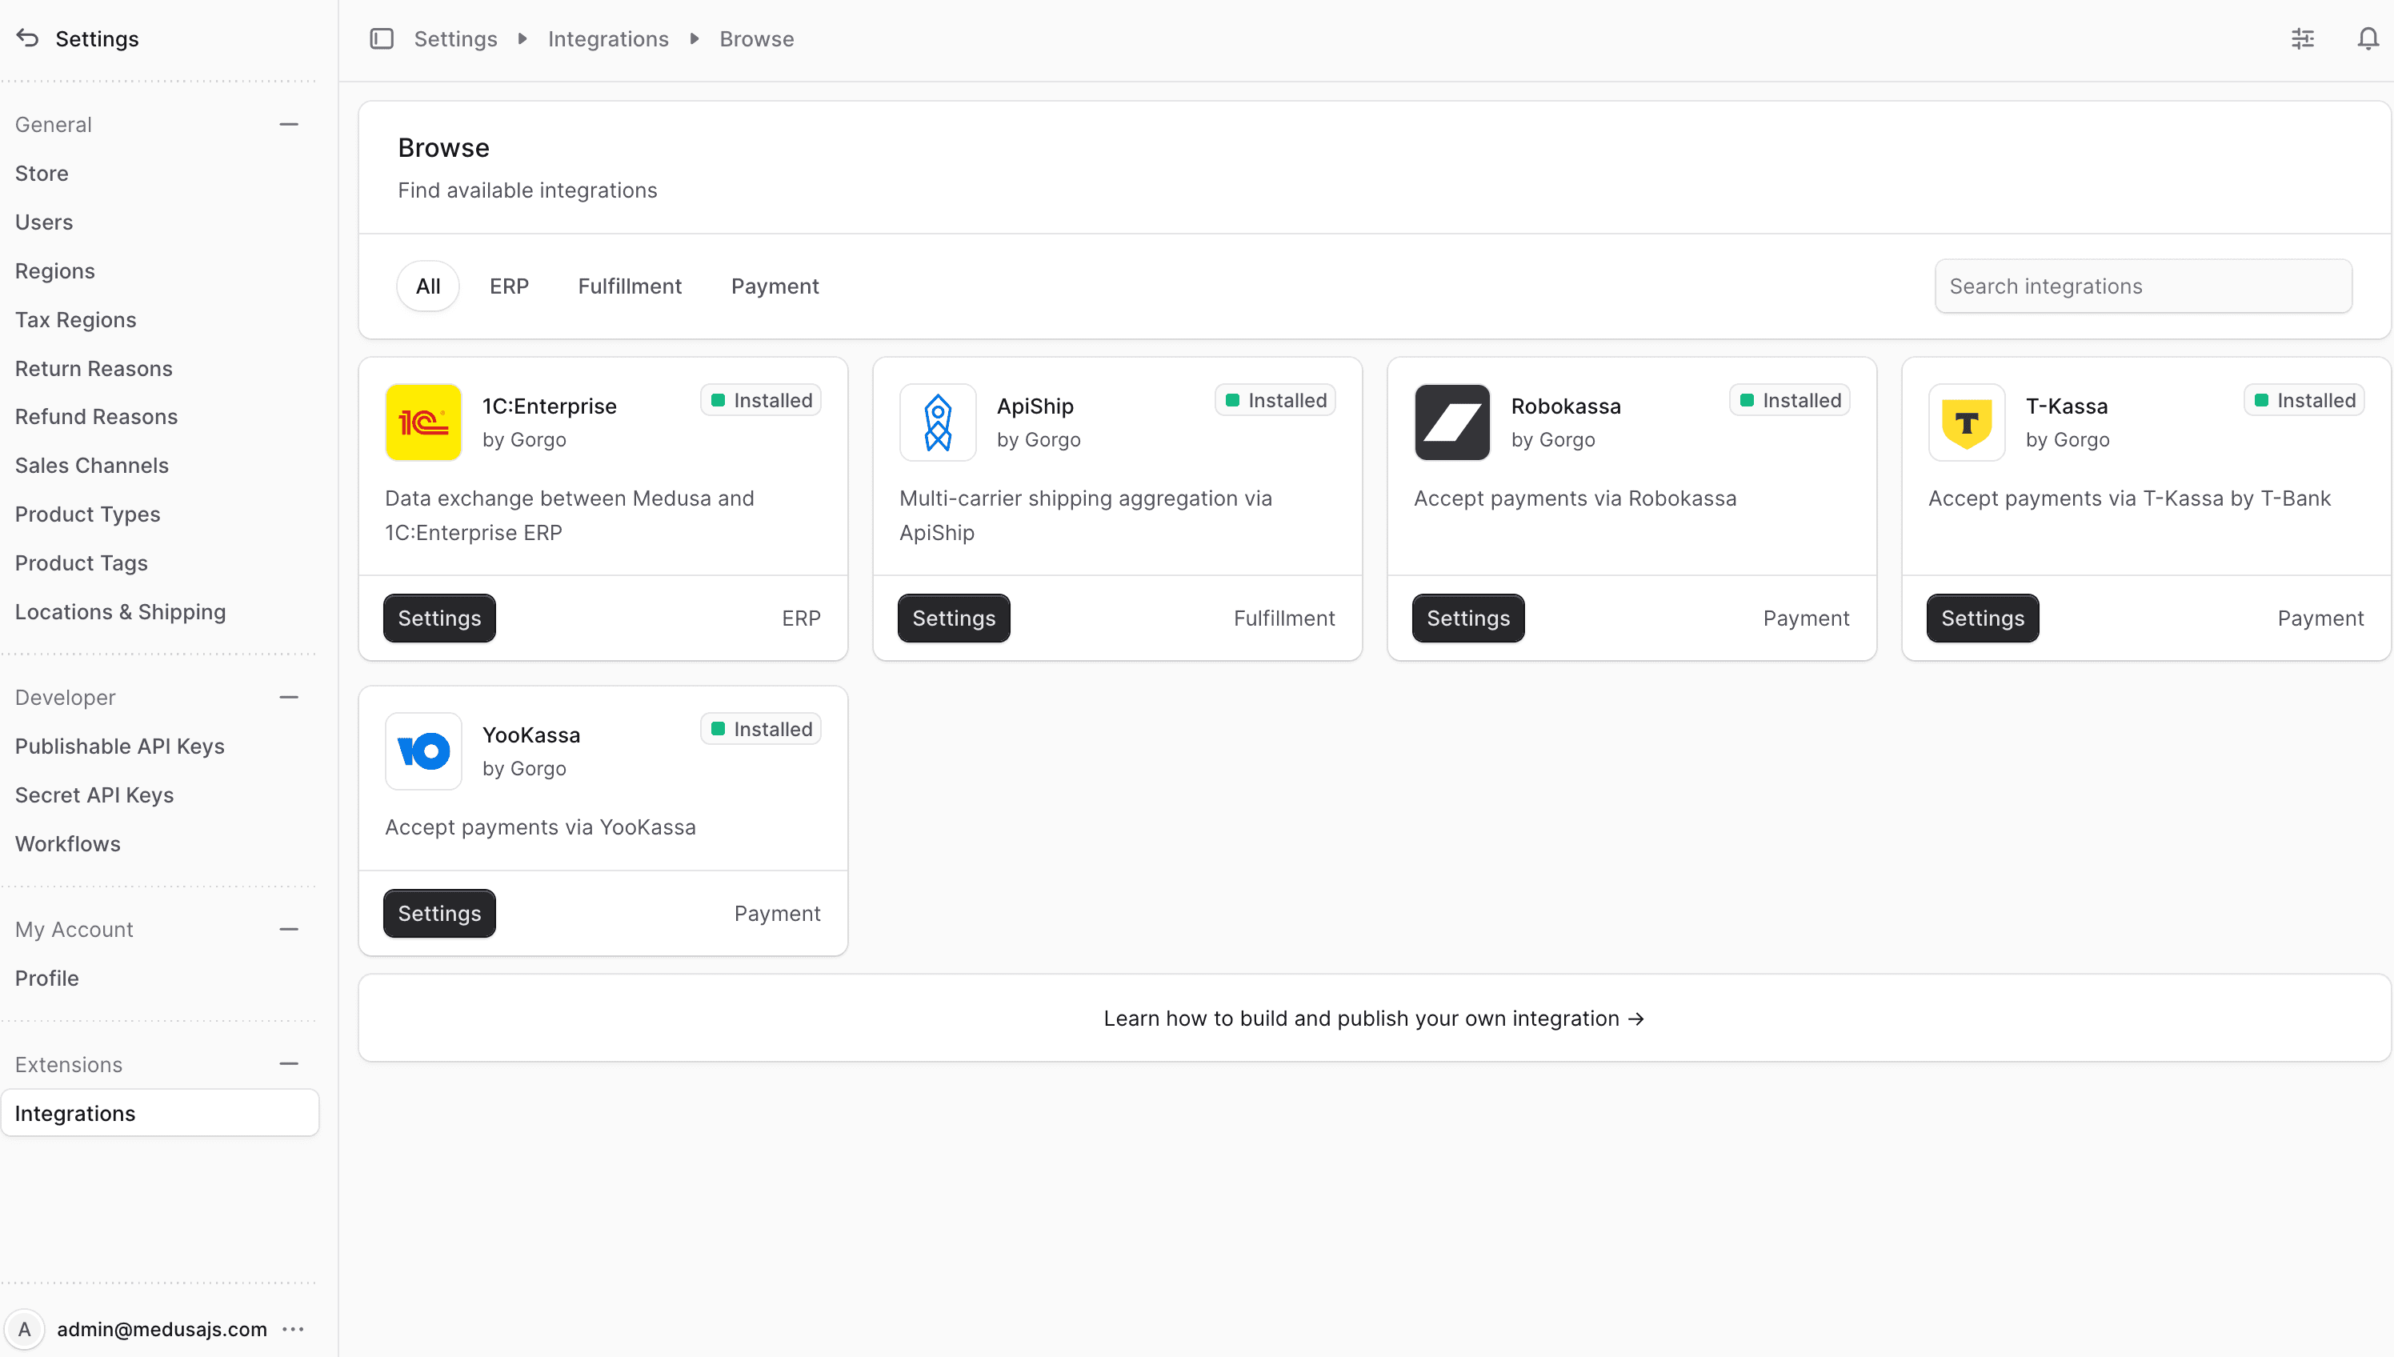Image resolution: width=2394 pixels, height=1357 pixels.
Task: Open the sliders filter icon in header
Action: (x=2303, y=38)
